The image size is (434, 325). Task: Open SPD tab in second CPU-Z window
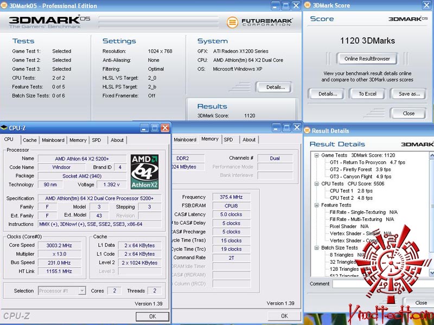click(228, 140)
